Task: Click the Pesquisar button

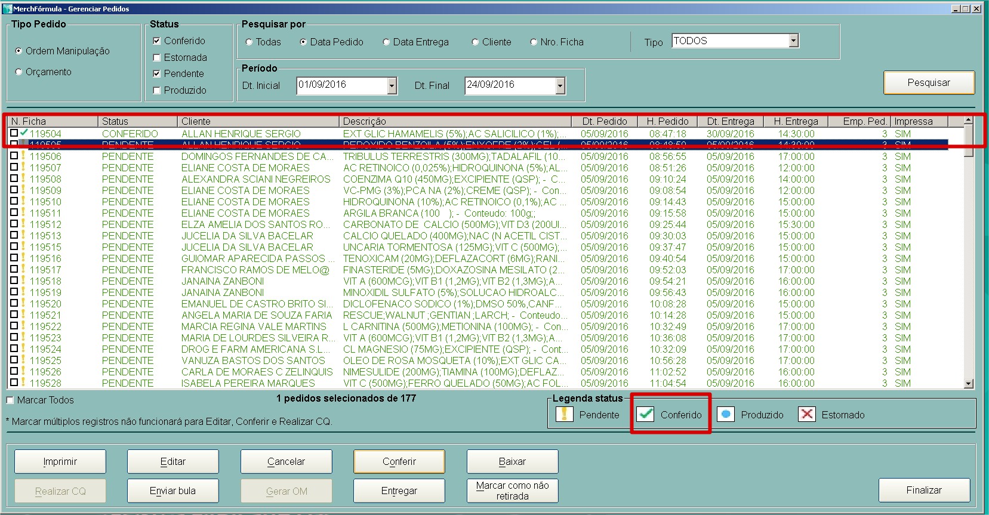Action: click(x=928, y=83)
